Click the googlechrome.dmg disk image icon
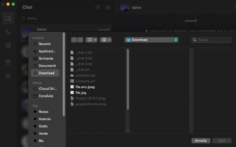Image resolution: width=236 pixels, height=147 pixels. coord(72,104)
